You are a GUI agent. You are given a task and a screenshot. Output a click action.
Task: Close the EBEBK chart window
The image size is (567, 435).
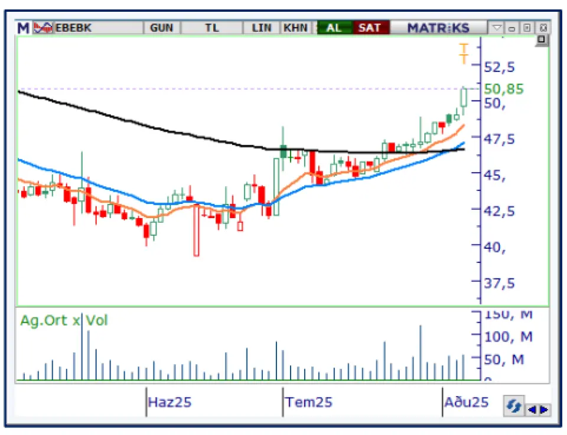[543, 28]
